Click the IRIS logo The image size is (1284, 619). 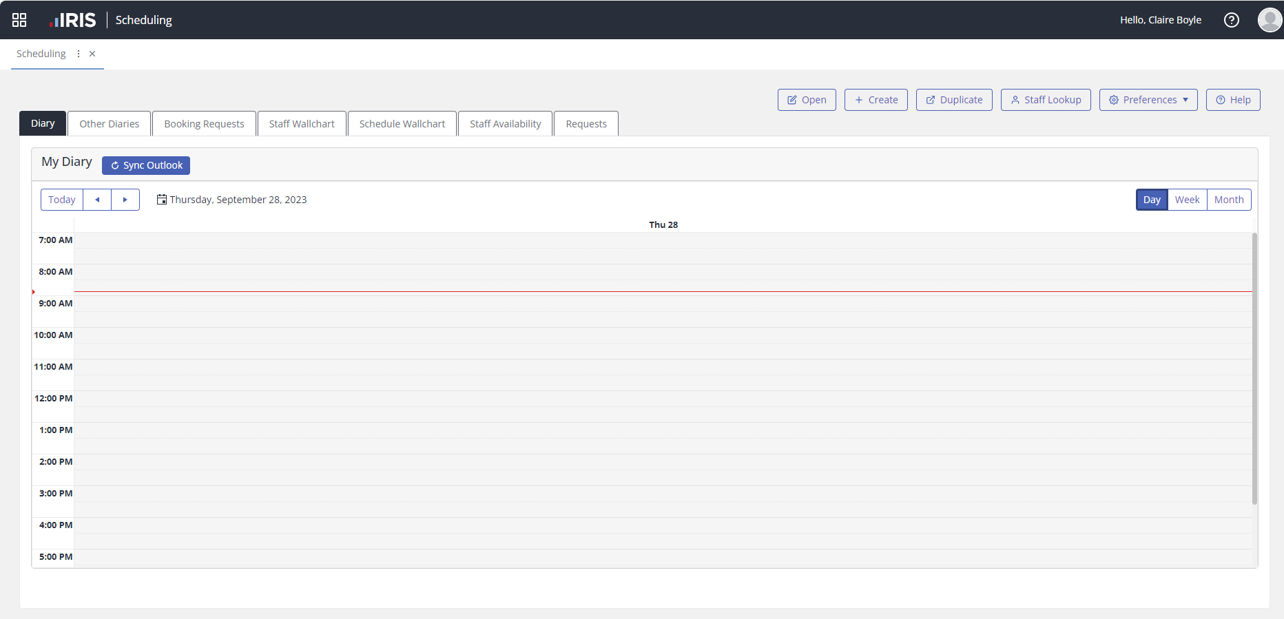(x=73, y=20)
